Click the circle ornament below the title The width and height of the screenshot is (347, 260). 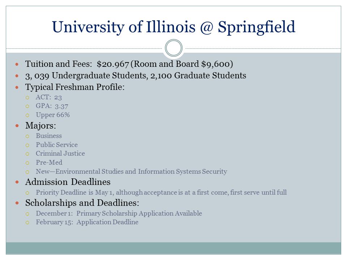(x=174, y=48)
